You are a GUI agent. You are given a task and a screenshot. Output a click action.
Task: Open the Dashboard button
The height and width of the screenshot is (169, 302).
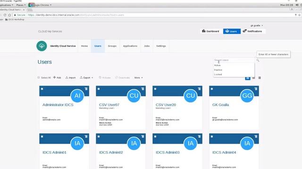click(211, 31)
